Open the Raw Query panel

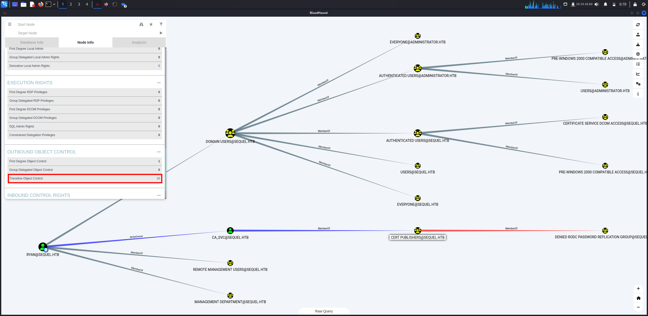[x=324, y=311]
